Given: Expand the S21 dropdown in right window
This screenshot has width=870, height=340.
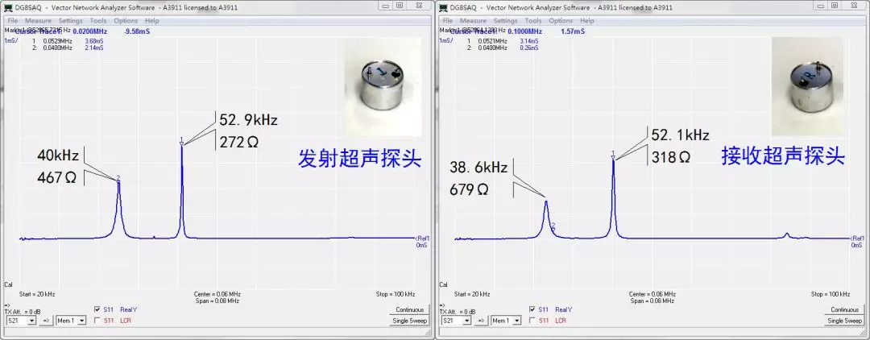Looking at the screenshot, I should coord(466,321).
